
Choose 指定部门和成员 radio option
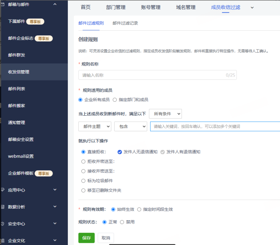[115, 100]
